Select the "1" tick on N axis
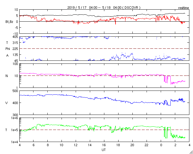 pyautogui.click(x=17, y=88)
